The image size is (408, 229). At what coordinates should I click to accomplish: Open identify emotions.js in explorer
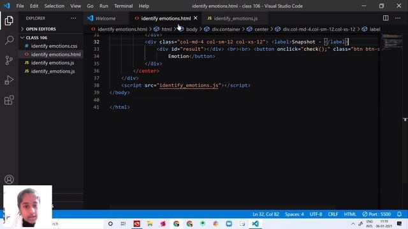click(x=52, y=62)
